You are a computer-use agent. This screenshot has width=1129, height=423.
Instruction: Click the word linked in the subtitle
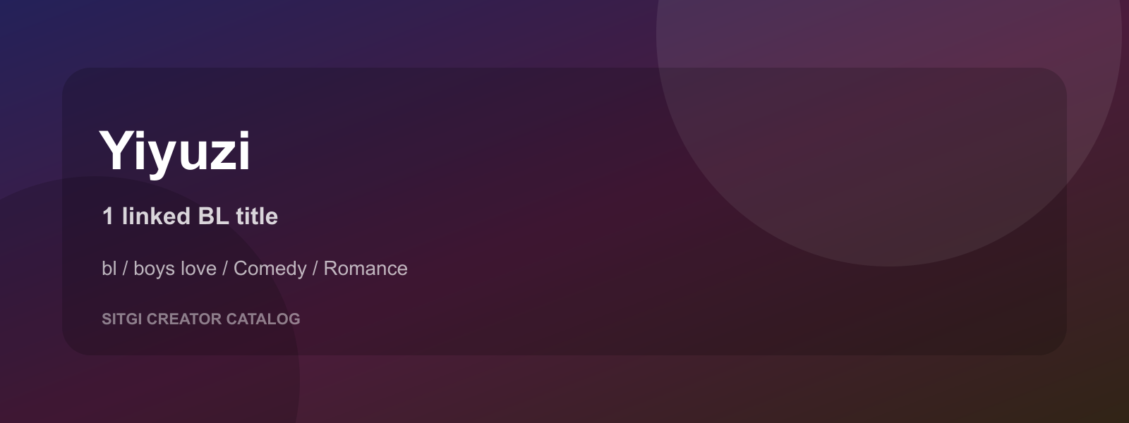pyautogui.click(x=156, y=216)
